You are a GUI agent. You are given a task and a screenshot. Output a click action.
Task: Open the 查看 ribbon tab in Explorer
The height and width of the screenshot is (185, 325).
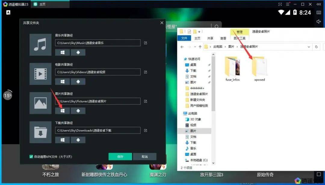click(223, 38)
